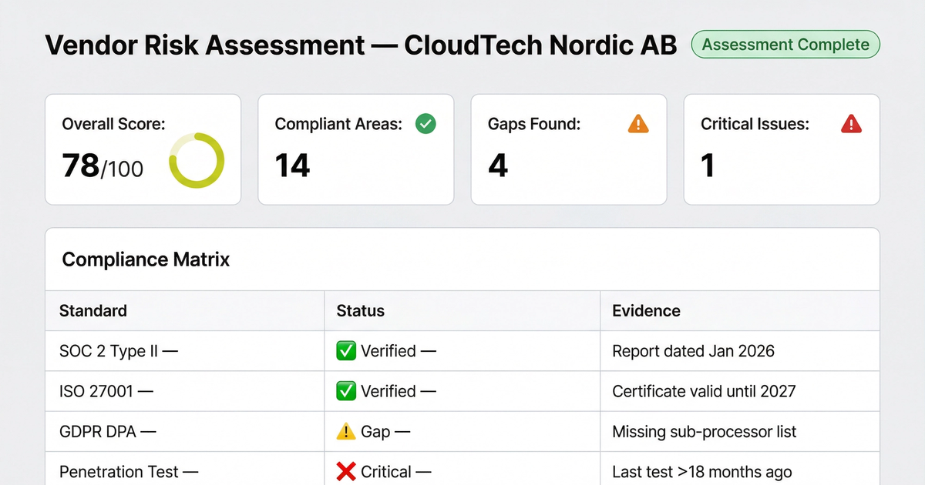Click the green checkmark icon beside Compliant Areas
The width and height of the screenshot is (925, 485).
[x=425, y=123]
